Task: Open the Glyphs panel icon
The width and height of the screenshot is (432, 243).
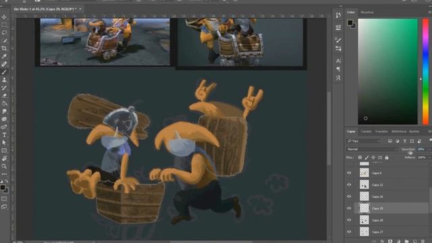Action: click(338, 78)
